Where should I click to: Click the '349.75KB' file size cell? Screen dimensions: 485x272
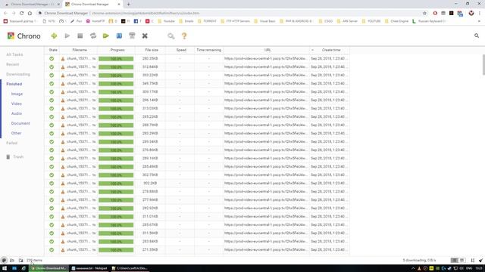click(150, 84)
